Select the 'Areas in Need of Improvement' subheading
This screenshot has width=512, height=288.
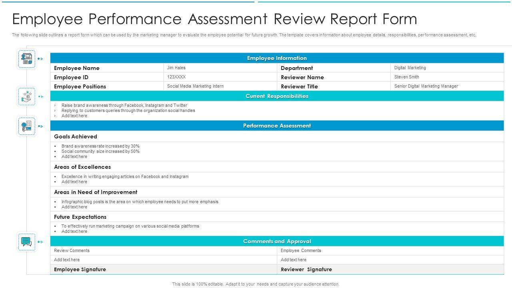(96, 192)
